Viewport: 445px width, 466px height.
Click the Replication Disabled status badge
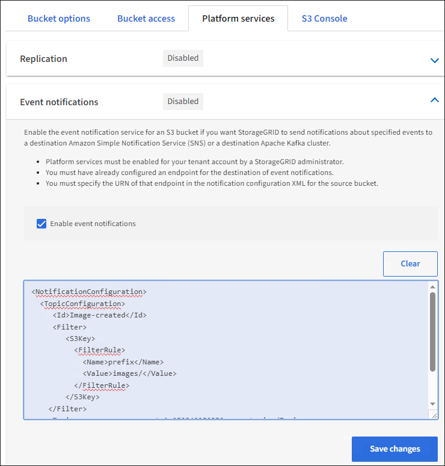183,58
